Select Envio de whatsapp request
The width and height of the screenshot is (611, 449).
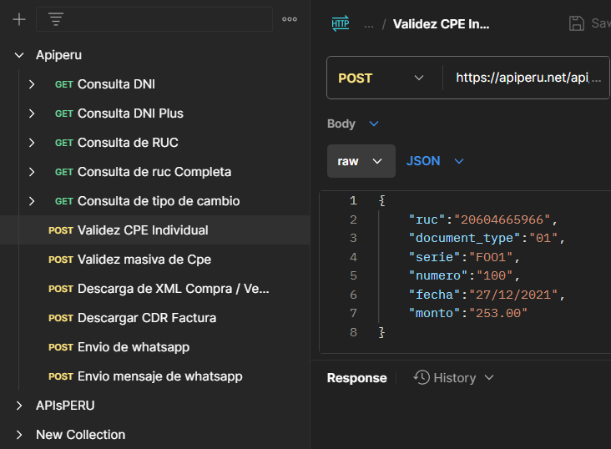134,347
